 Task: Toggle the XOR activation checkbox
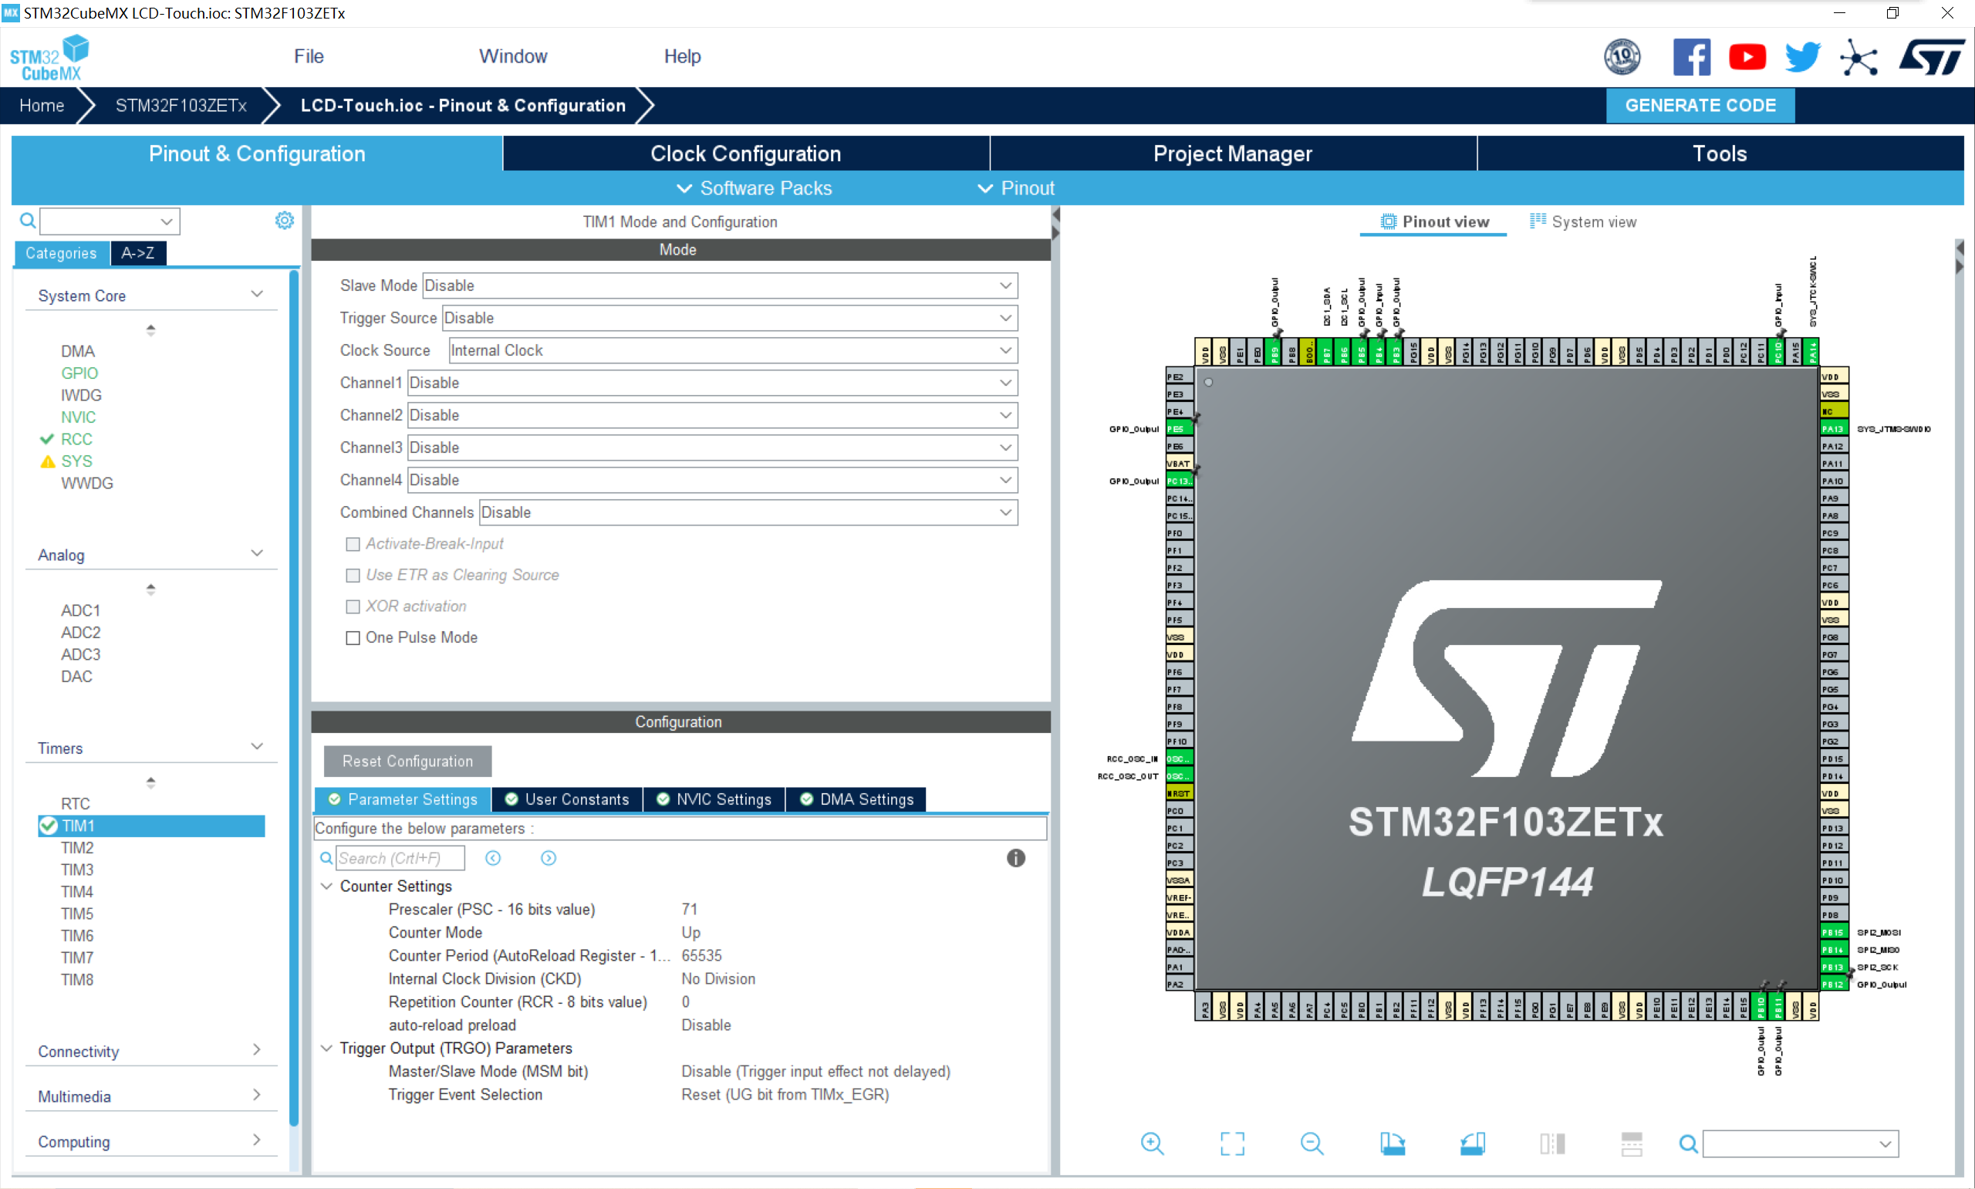353,606
